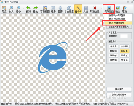
Task: Click the 2048*2048 status bar text
Action: [x=123, y=104]
